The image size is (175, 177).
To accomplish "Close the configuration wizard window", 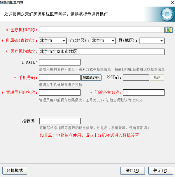I will pos(172,2).
